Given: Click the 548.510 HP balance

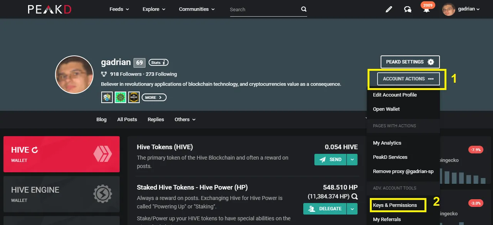Looking at the screenshot, I should click(340, 187).
